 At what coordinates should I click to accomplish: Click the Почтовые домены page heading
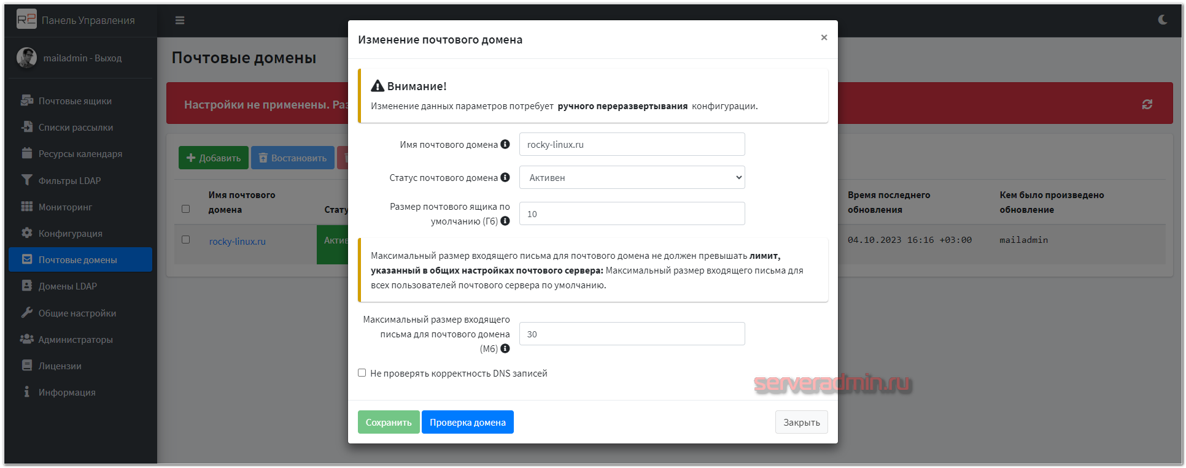click(244, 58)
